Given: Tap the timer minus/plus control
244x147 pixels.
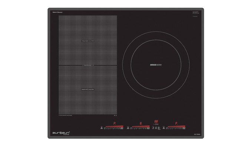Looking at the screenshot, I should (156, 124).
